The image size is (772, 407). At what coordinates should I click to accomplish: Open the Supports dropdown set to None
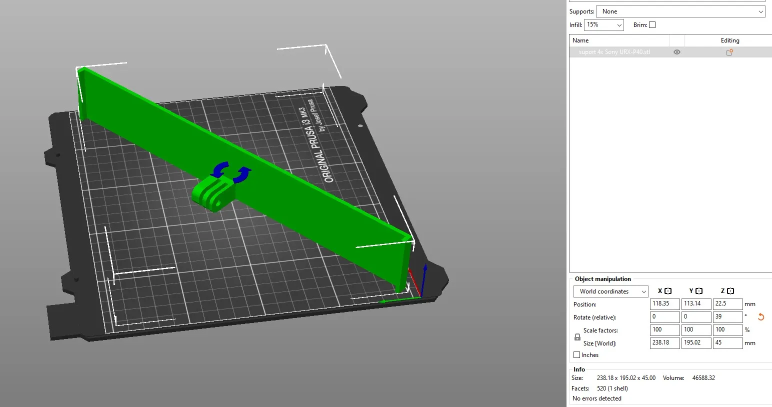pos(680,11)
